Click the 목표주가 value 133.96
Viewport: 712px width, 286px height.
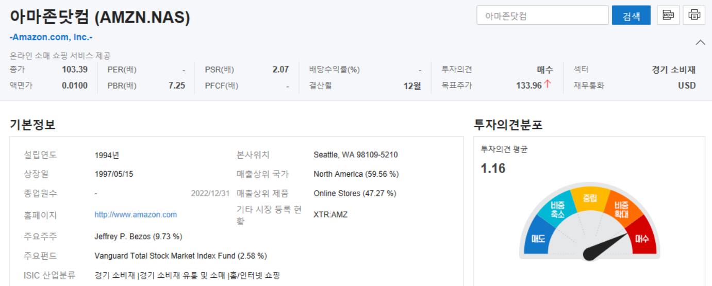529,86
